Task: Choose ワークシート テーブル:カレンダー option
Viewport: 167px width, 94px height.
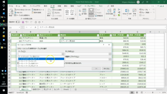Action: 41,61
